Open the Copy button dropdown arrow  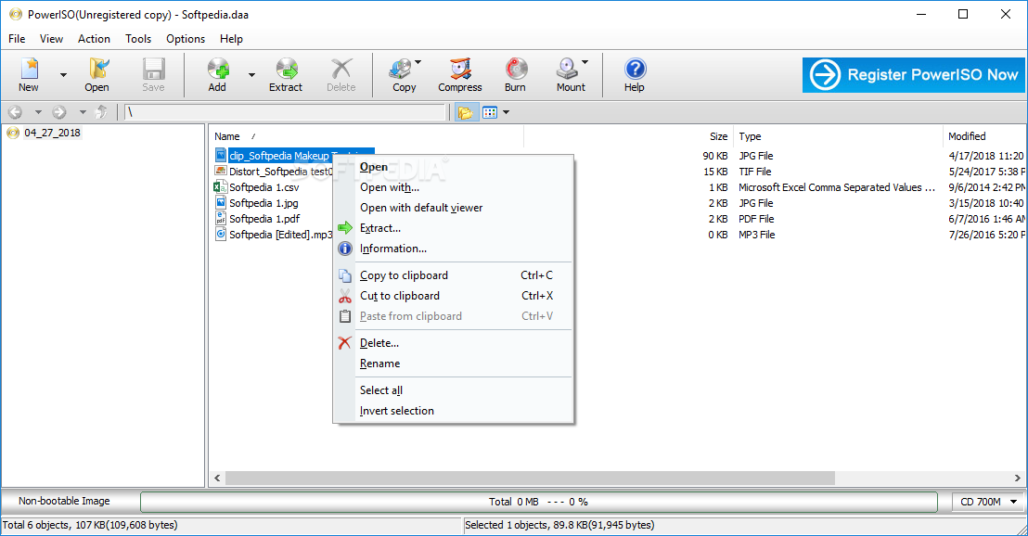418,62
